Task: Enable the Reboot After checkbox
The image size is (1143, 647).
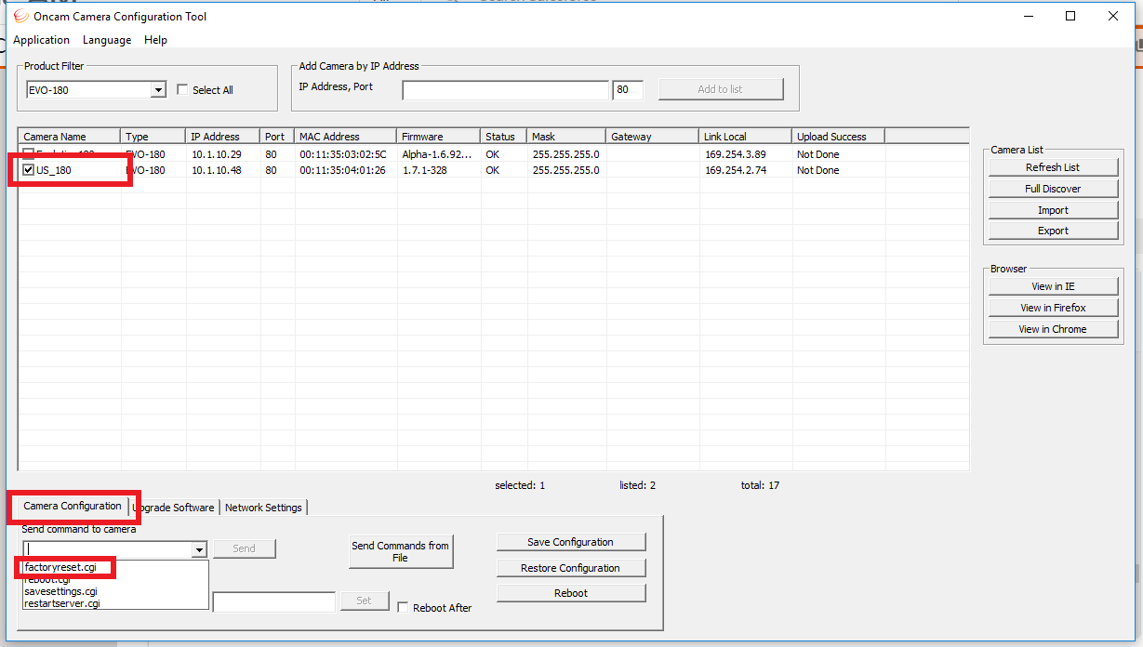Action: click(404, 607)
